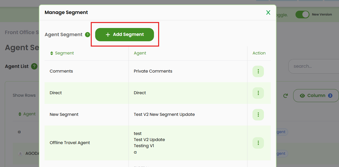The width and height of the screenshot is (339, 167).
Task: Click the AGODA provider icon in agent list
Action: (20, 153)
